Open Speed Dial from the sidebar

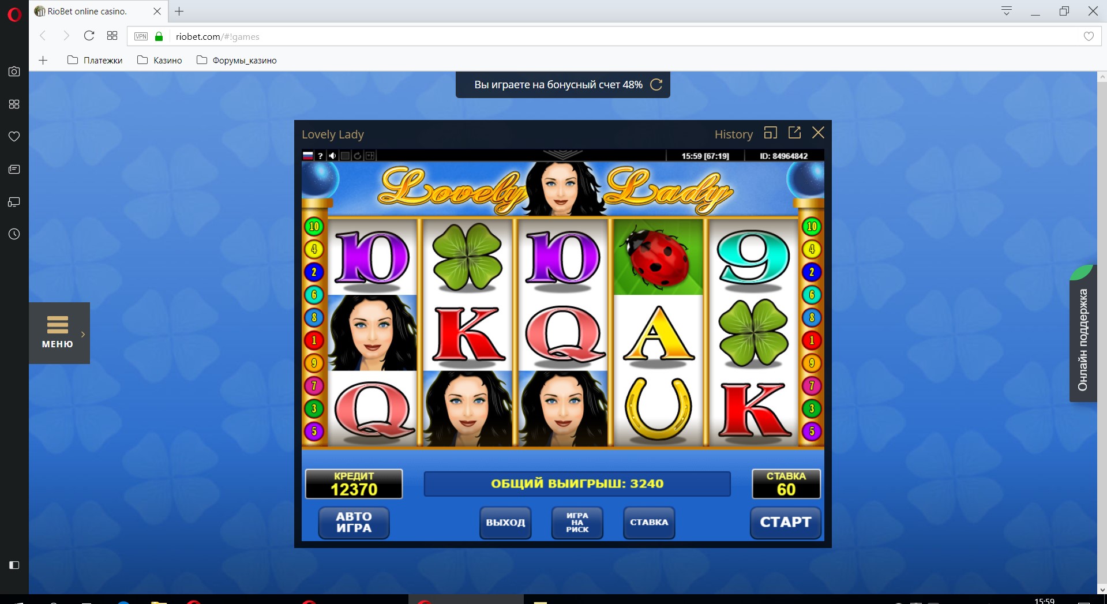14,104
